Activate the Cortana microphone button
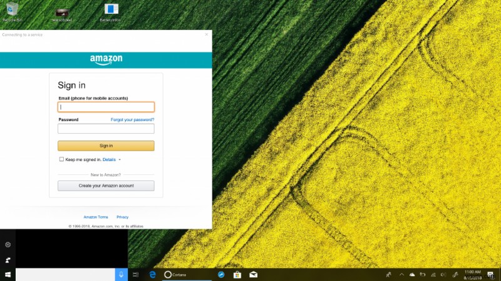Screen dimensions: 501x281 click(x=121, y=275)
